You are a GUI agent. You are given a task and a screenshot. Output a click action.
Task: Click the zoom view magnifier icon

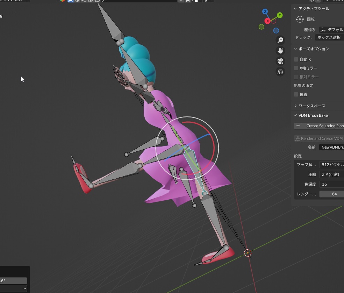tap(280, 40)
